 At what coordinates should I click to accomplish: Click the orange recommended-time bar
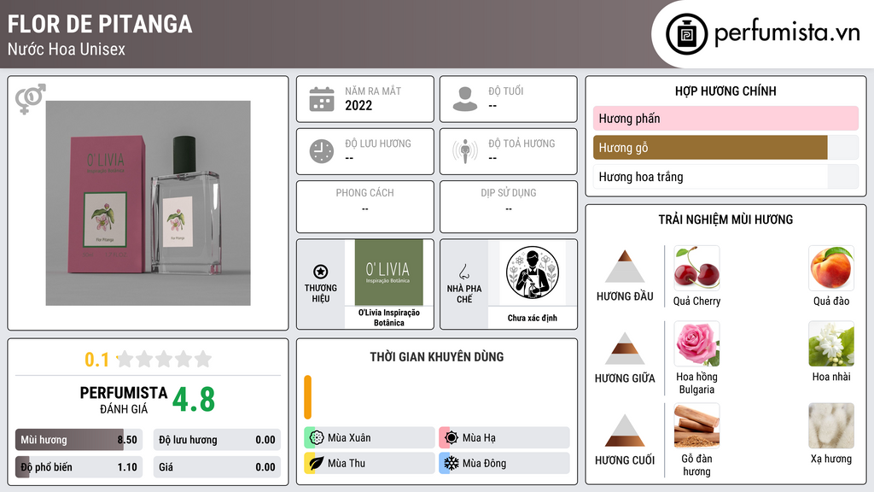(307, 397)
